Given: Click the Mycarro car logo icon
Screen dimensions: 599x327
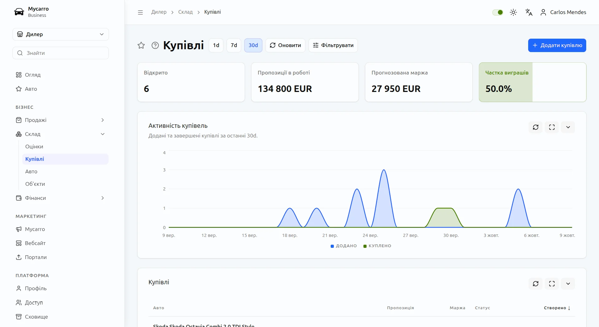Looking at the screenshot, I should coord(19,12).
